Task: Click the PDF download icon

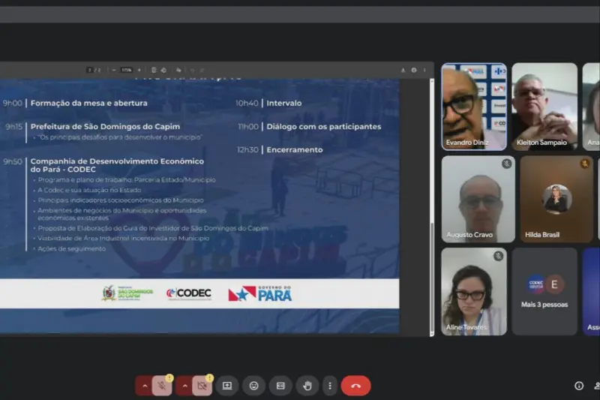Action: coord(403,70)
